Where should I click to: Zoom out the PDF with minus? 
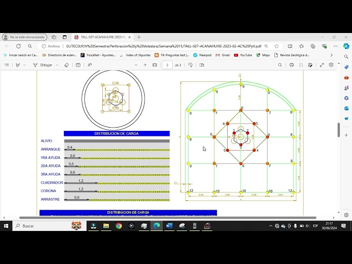coord(136,65)
